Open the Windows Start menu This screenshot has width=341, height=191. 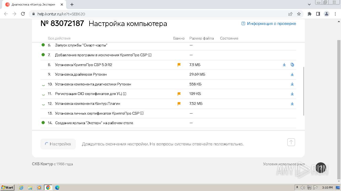7,187
